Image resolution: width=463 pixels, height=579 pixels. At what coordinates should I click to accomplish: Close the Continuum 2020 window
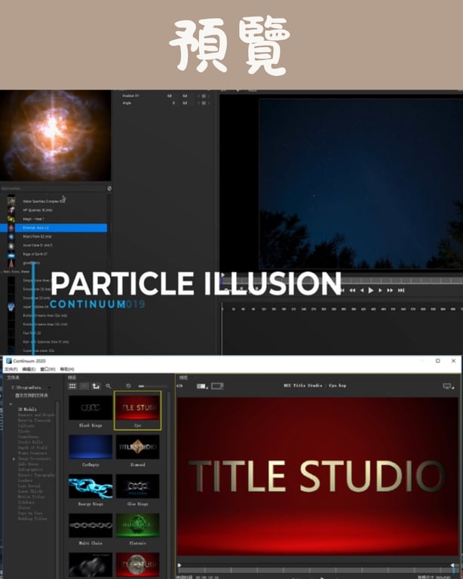[453, 361]
